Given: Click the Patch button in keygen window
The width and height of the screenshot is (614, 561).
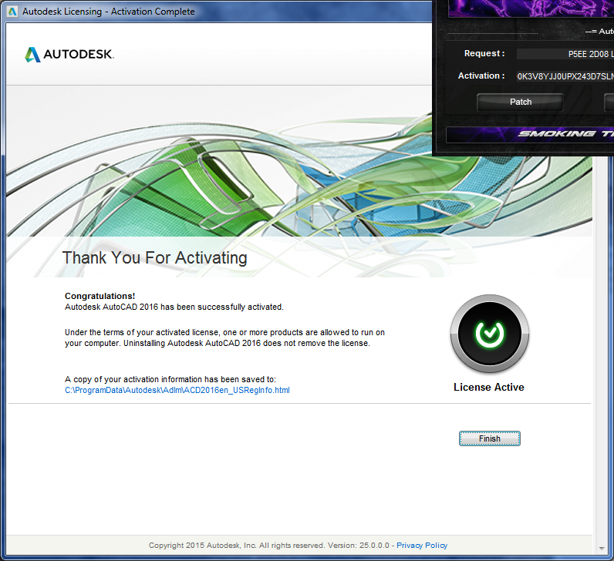Looking at the screenshot, I should (521, 102).
